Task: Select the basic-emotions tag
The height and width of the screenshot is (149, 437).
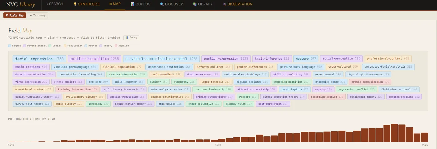Action: tap(31, 67)
